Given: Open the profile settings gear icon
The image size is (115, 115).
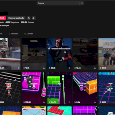Looking at the screenshot, I should (28, 18).
